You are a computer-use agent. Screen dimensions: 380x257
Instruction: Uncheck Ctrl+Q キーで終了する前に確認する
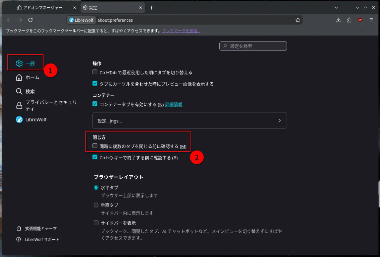pyautogui.click(x=95, y=157)
